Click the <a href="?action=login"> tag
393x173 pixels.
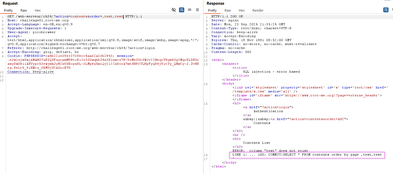(268, 107)
